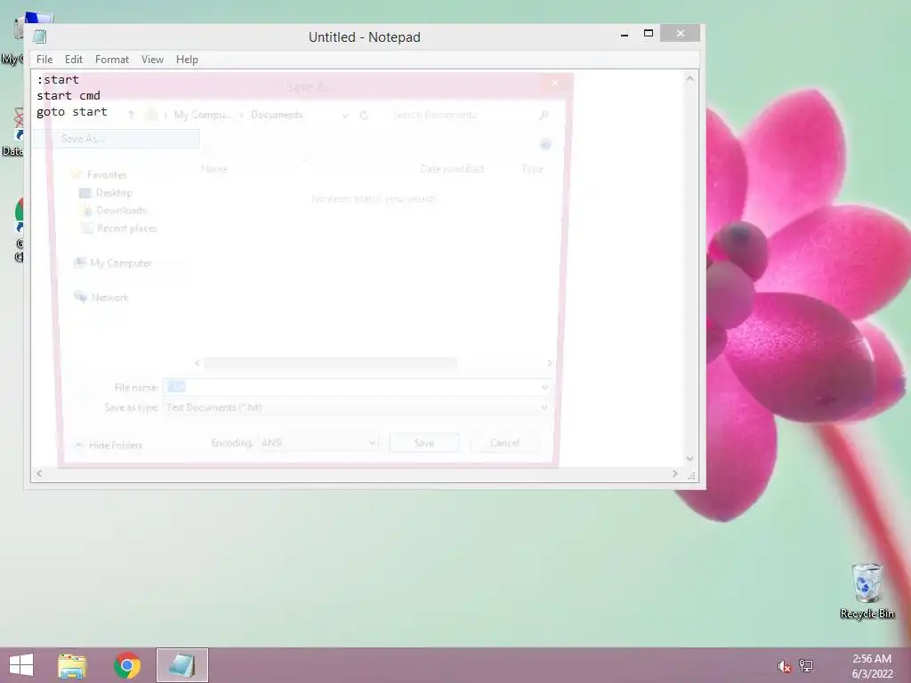Sort by the Name column header
This screenshot has width=911, height=683.
pyautogui.click(x=214, y=169)
